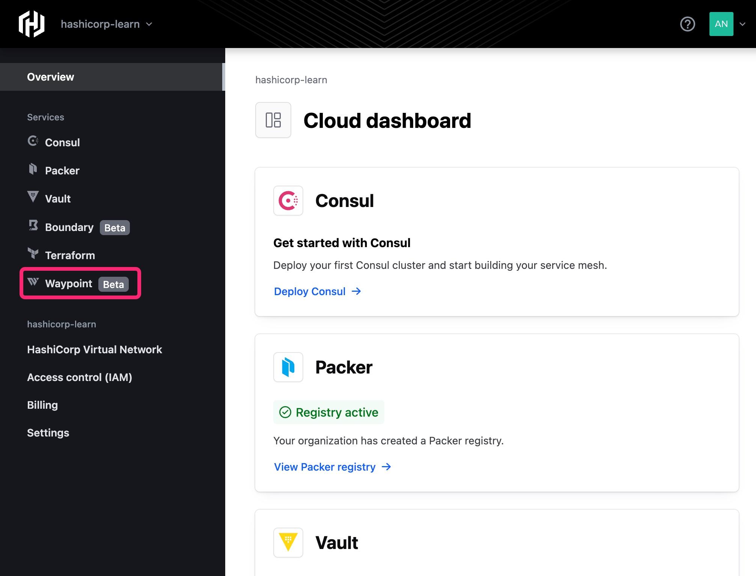The height and width of the screenshot is (576, 756).
Task: Navigate to Access control IAM section
Action: click(79, 377)
